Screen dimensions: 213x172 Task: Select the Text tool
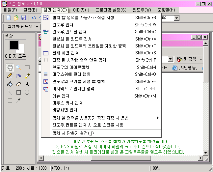(27, 84)
